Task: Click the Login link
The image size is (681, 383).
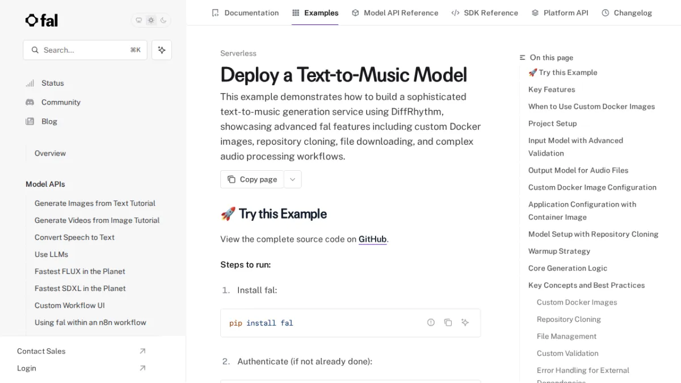Action: [x=26, y=368]
